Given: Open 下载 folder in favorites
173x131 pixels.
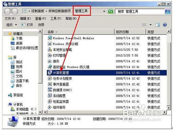Looking at the screenshot, I should (x=17, y=38).
